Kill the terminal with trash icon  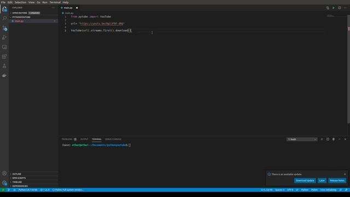(x=334, y=139)
